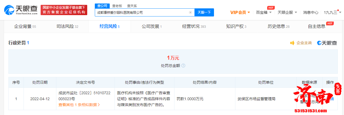This screenshot has width=344, height=115.
Task: Click the 处罚事由/违法行为类型 column header
Action: tap(144, 82)
